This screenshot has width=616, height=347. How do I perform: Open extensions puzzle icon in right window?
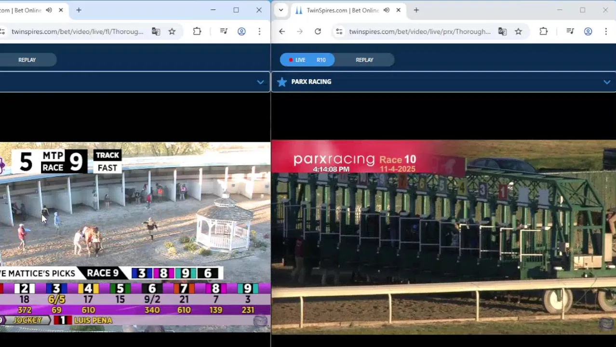(544, 31)
